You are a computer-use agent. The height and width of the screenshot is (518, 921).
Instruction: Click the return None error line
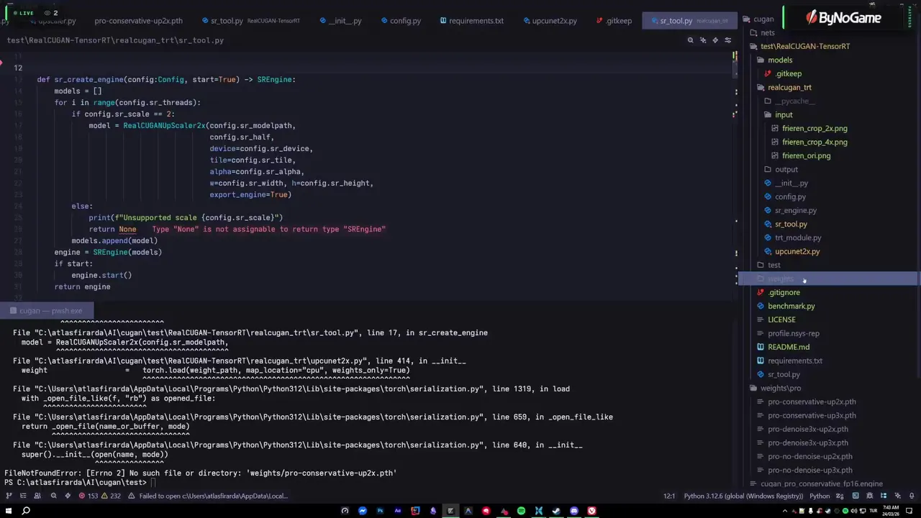tap(112, 230)
